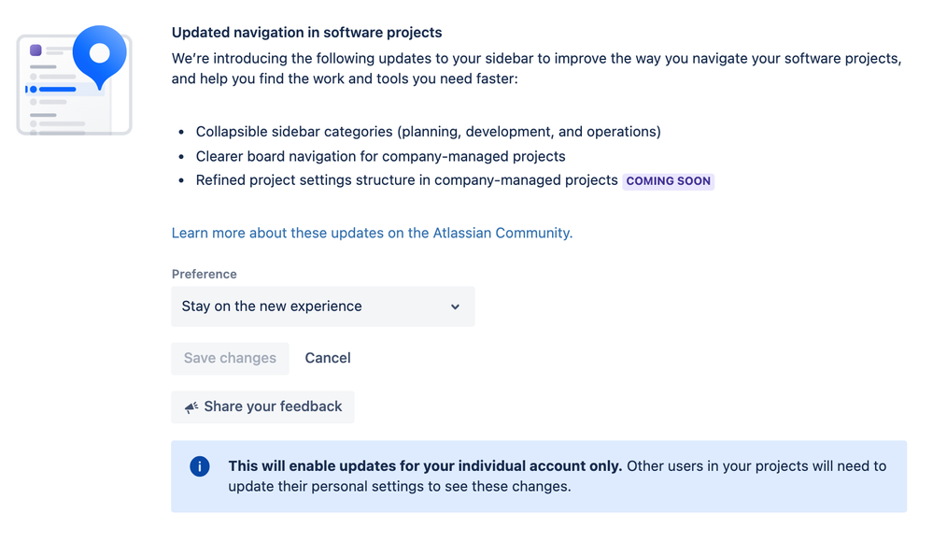This screenshot has height=542, width=933.
Task: Click the COMING SOON badge
Action: [668, 181]
